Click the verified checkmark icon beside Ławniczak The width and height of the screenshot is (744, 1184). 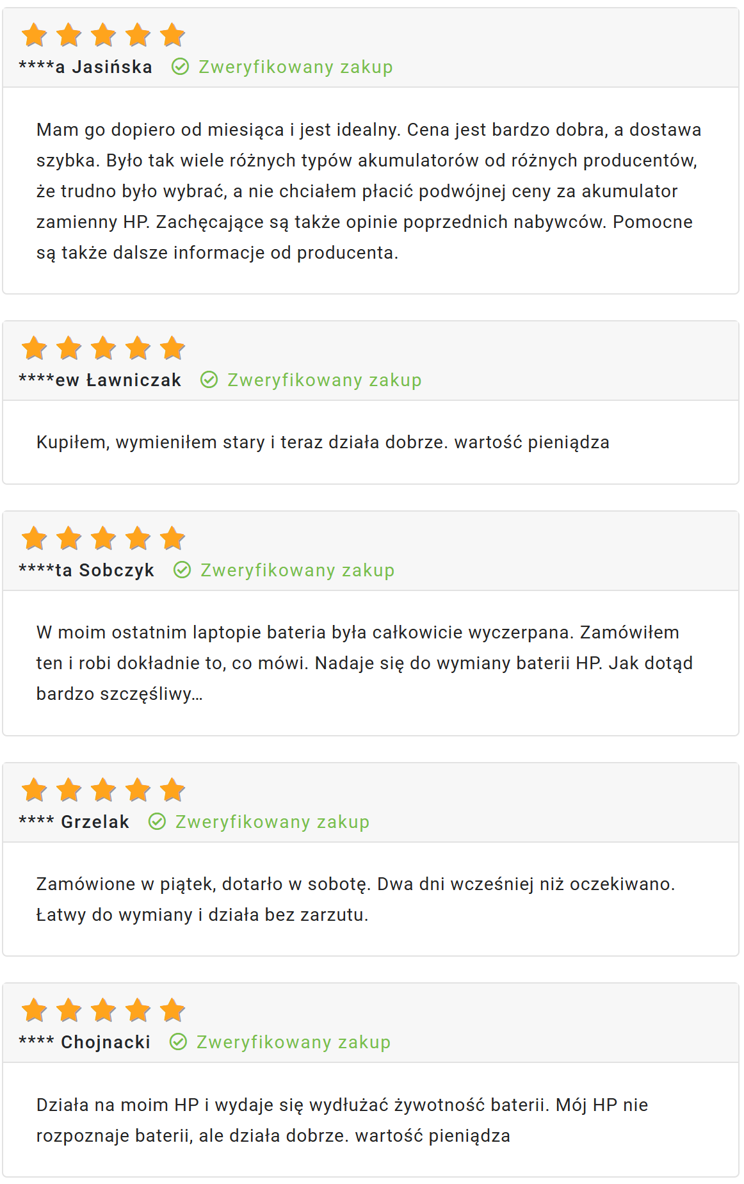(209, 380)
